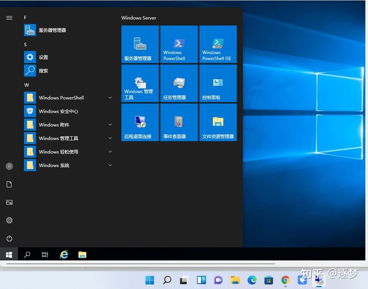Click the Windows Server Start button
The width and height of the screenshot is (368, 289).
pos(9,255)
